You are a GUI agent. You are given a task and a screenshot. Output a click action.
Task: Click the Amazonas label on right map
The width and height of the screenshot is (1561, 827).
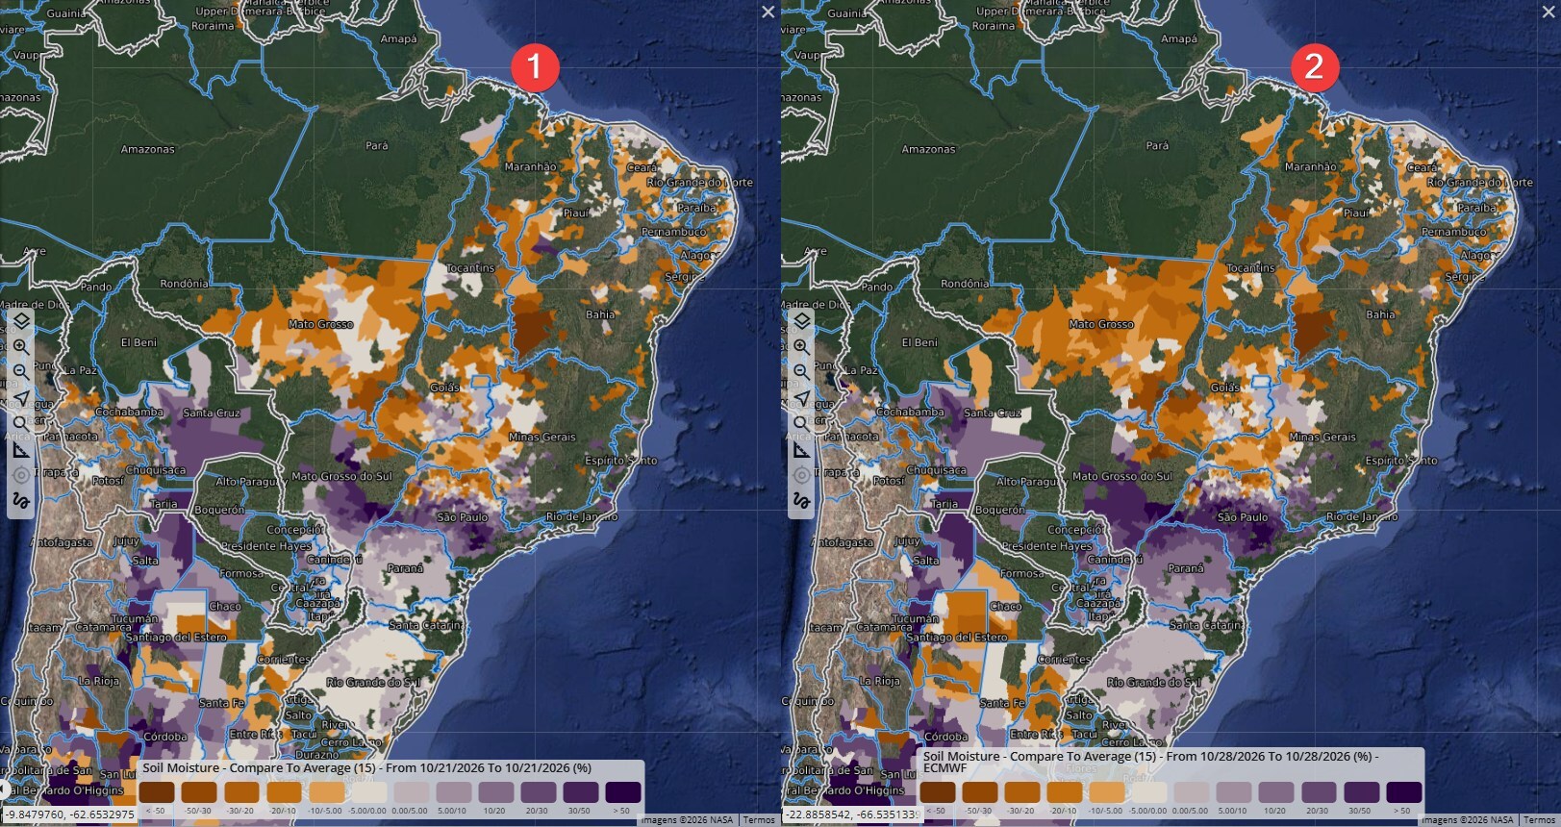point(928,149)
